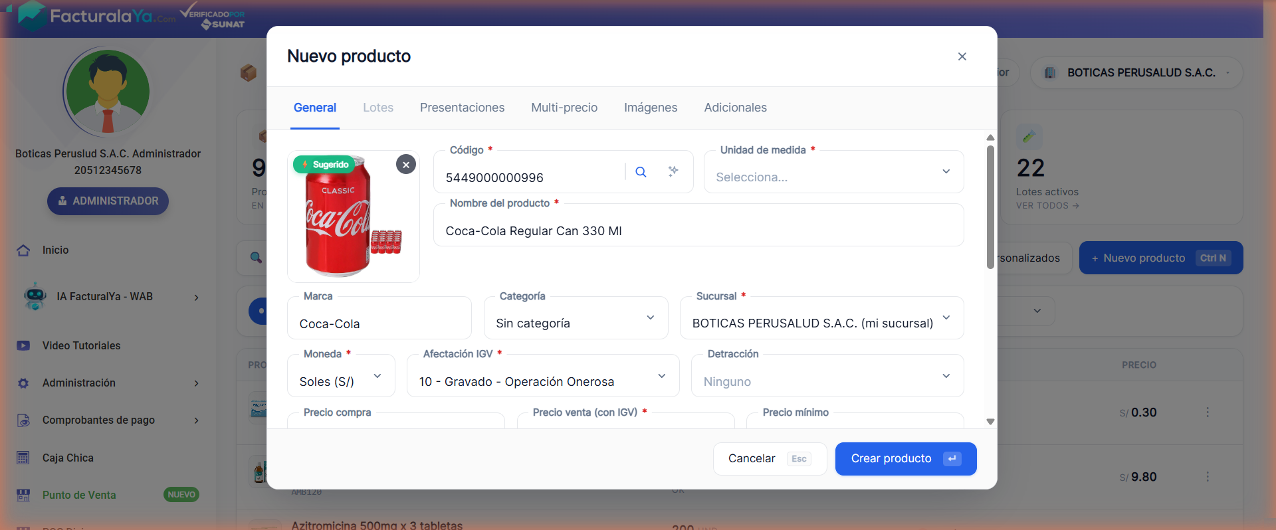1276x530 pixels.
Task: Open options menu for the S/ 9.80 row
Action: (x=1208, y=477)
